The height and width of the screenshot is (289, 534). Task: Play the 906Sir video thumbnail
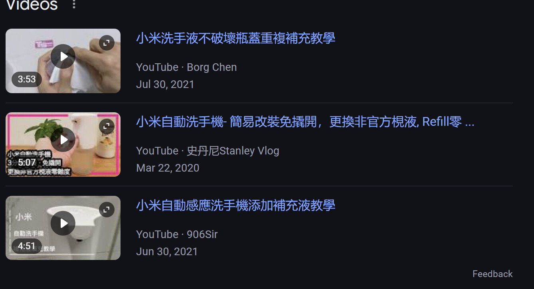pos(63,223)
